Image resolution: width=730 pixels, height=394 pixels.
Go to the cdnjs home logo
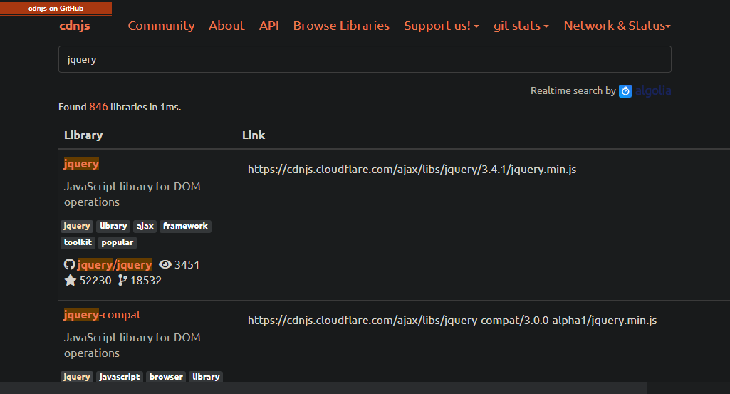tap(75, 26)
